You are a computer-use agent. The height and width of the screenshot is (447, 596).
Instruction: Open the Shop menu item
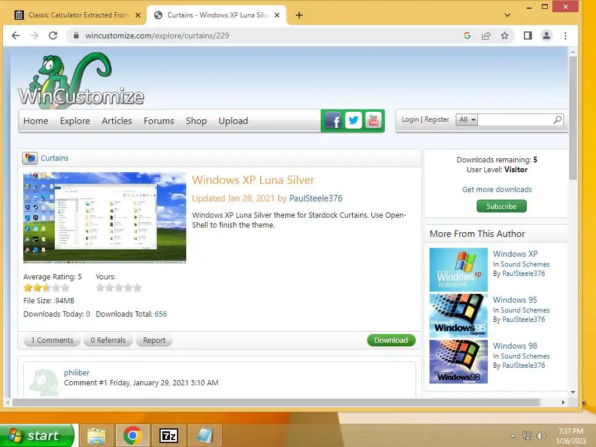(196, 121)
